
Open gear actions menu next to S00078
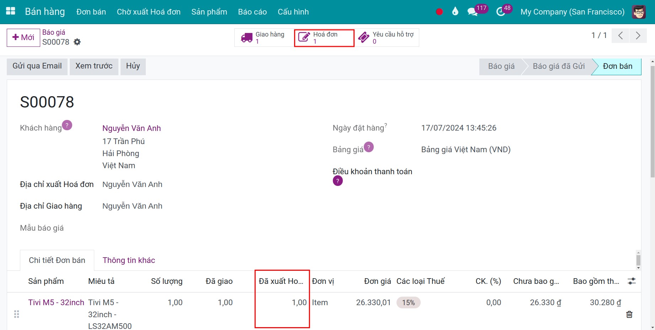(77, 42)
